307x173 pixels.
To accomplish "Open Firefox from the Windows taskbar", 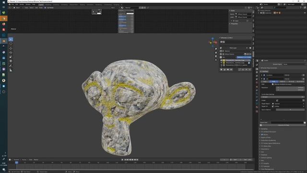I will [x=4, y=24].
